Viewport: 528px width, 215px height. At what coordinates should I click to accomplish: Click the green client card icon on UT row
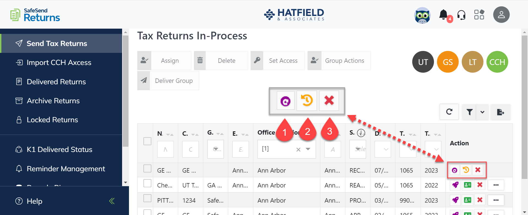pyautogui.click(x=468, y=185)
